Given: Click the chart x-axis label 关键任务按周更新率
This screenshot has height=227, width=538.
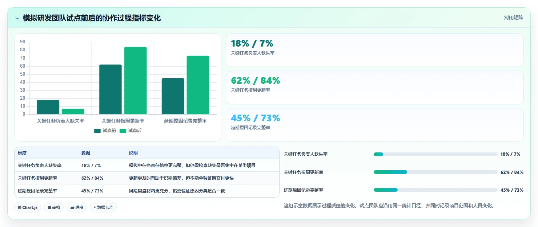Looking at the screenshot, I should 123,121.
